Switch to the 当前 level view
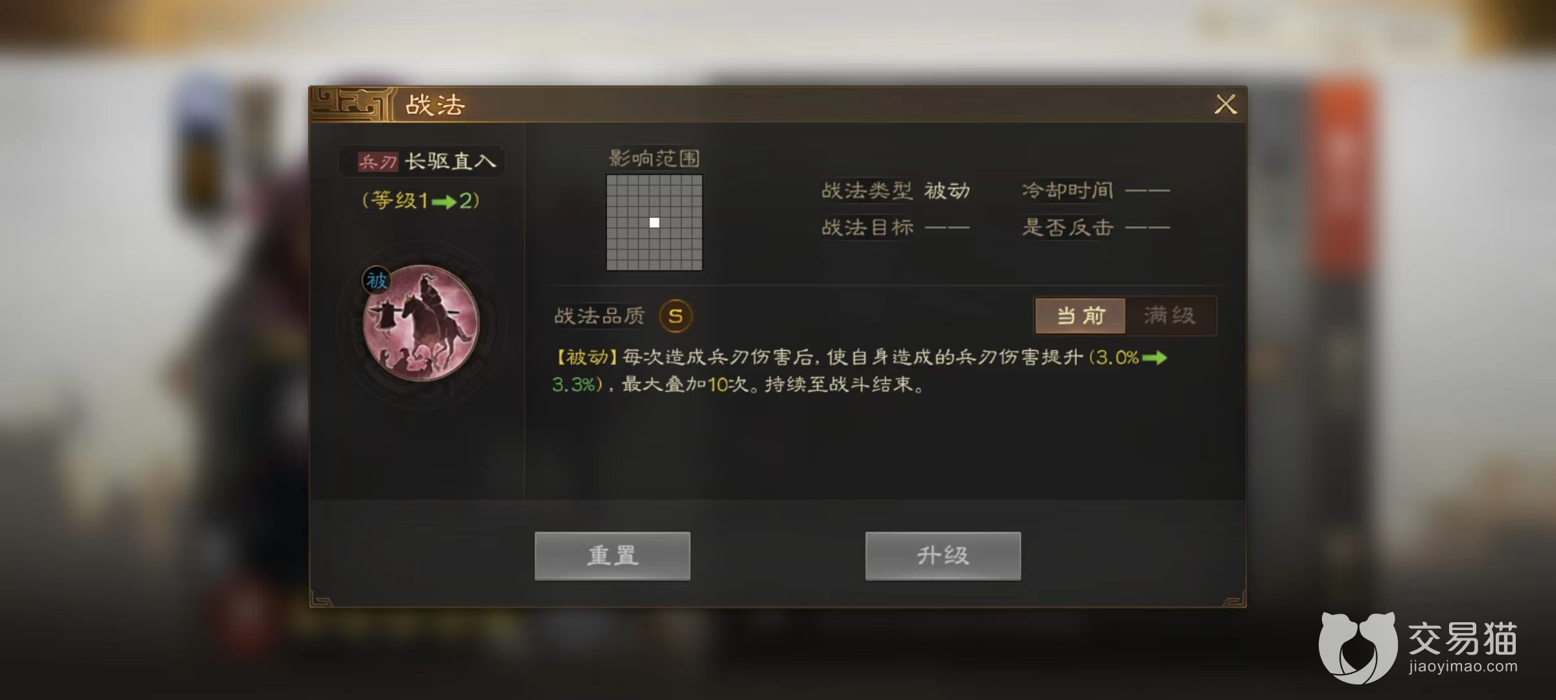 click(x=1080, y=316)
